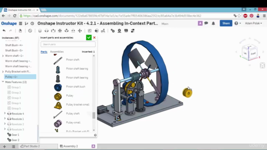
Task: Open the Onshape document menu icon
Action: (20, 23)
